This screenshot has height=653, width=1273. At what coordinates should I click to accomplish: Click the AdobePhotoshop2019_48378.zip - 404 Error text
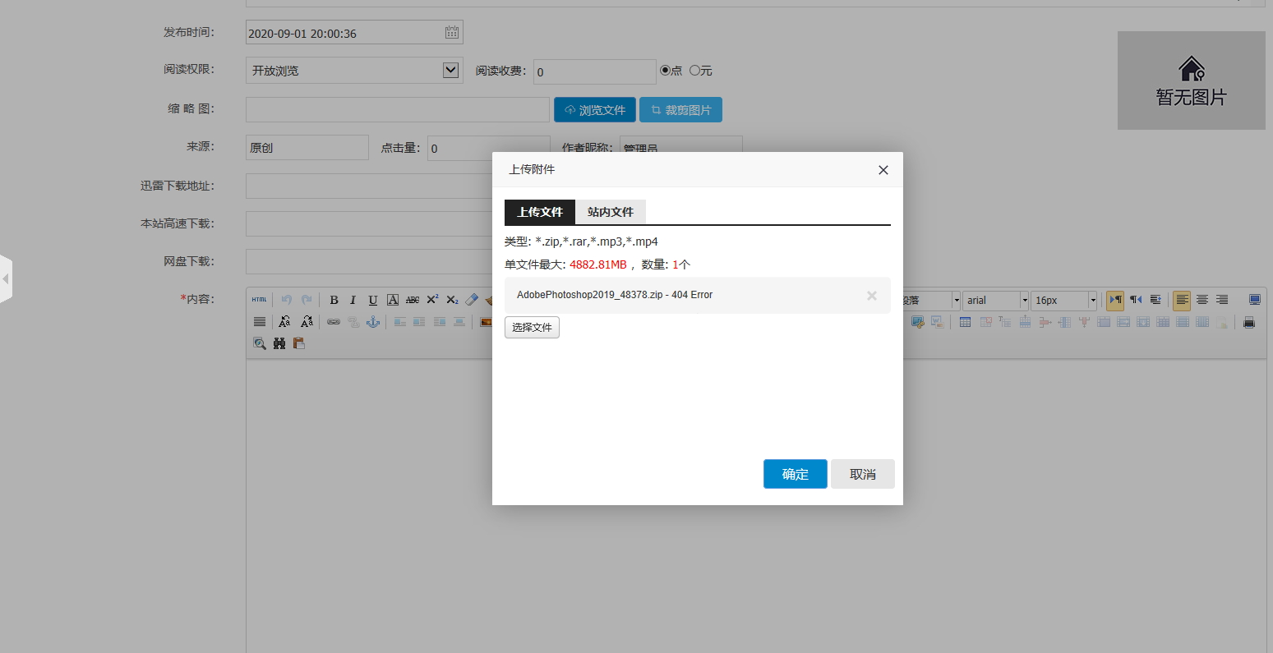(615, 295)
